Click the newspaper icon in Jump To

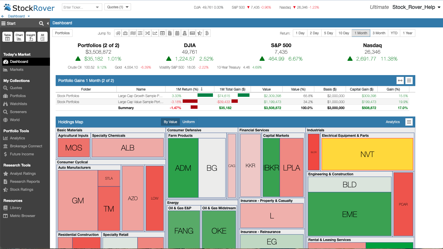pyautogui.click(x=192, y=33)
